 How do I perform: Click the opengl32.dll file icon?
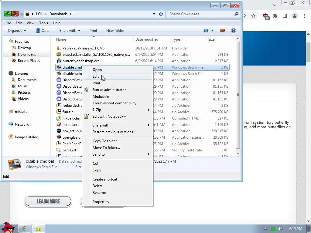(x=59, y=137)
